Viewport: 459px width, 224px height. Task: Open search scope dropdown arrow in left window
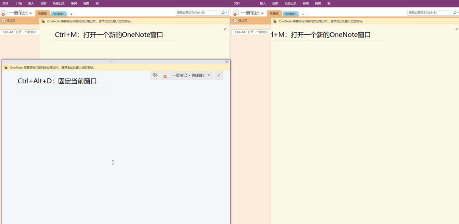(226, 13)
